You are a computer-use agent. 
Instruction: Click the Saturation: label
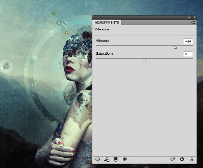pos(105,54)
